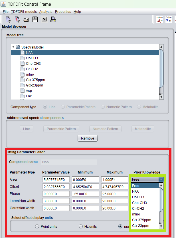The width and height of the screenshot is (176, 238).
Task: Choose ppm units radio button
Action: click(x=120, y=227)
